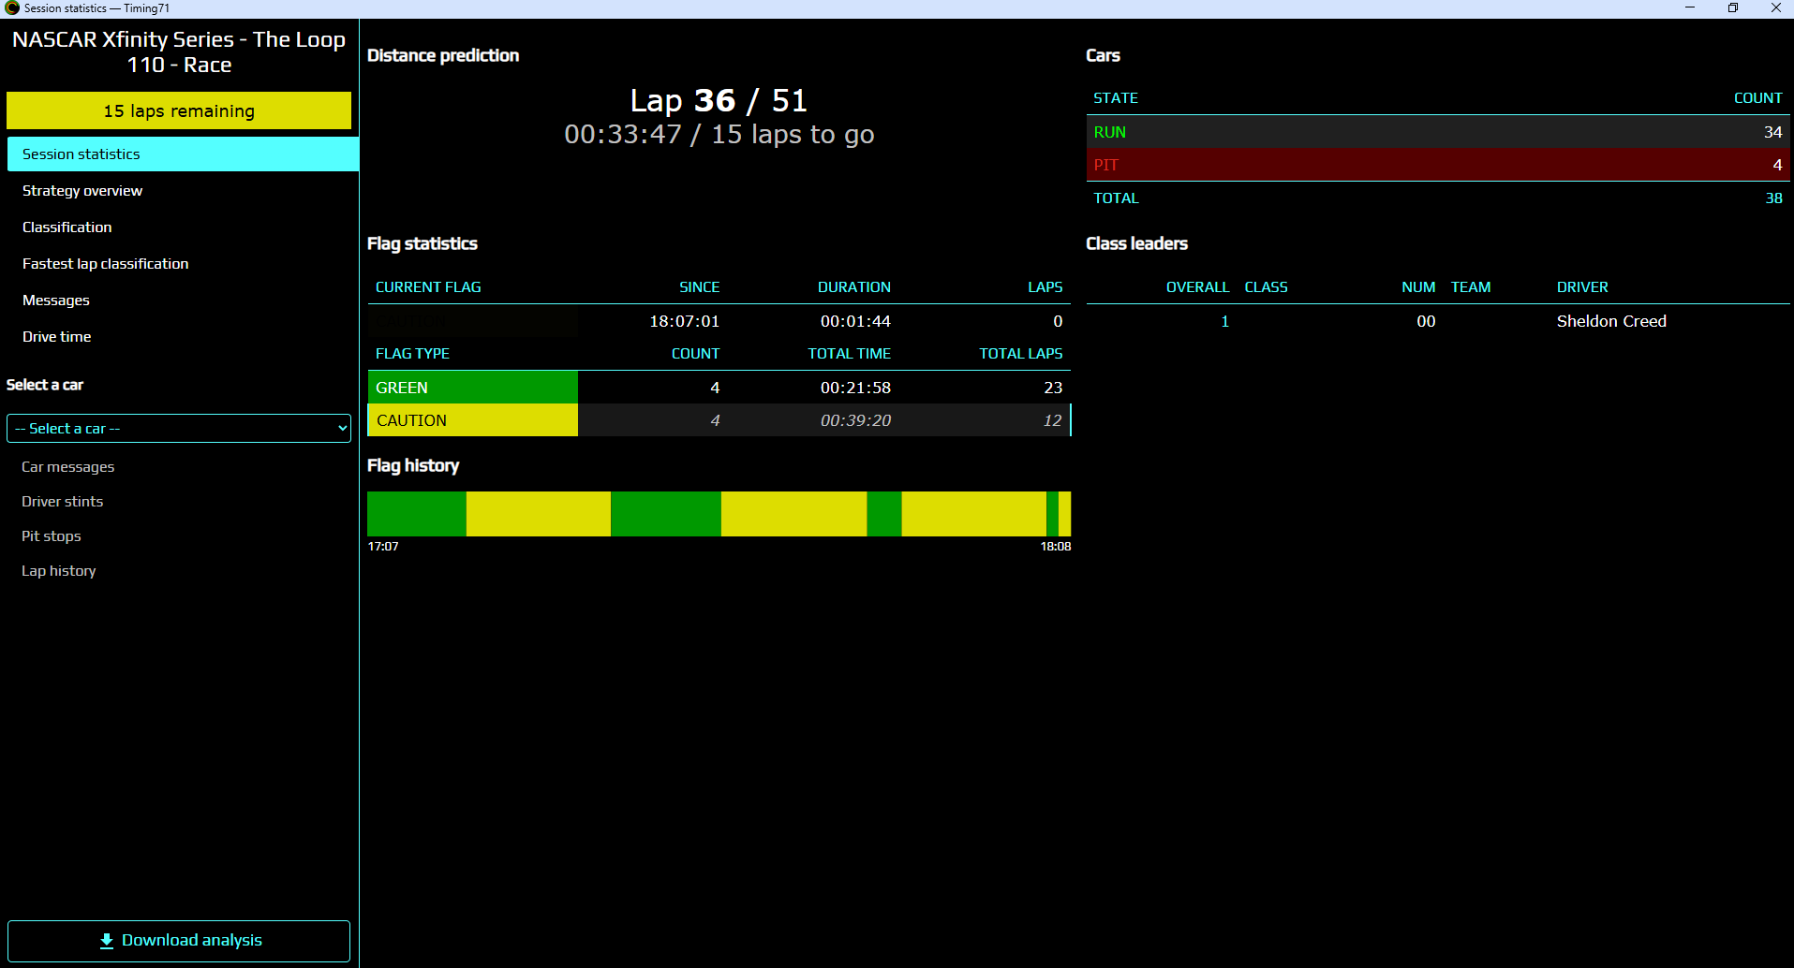Select the GREEN flag type row
The image size is (1794, 968).
(x=719, y=387)
